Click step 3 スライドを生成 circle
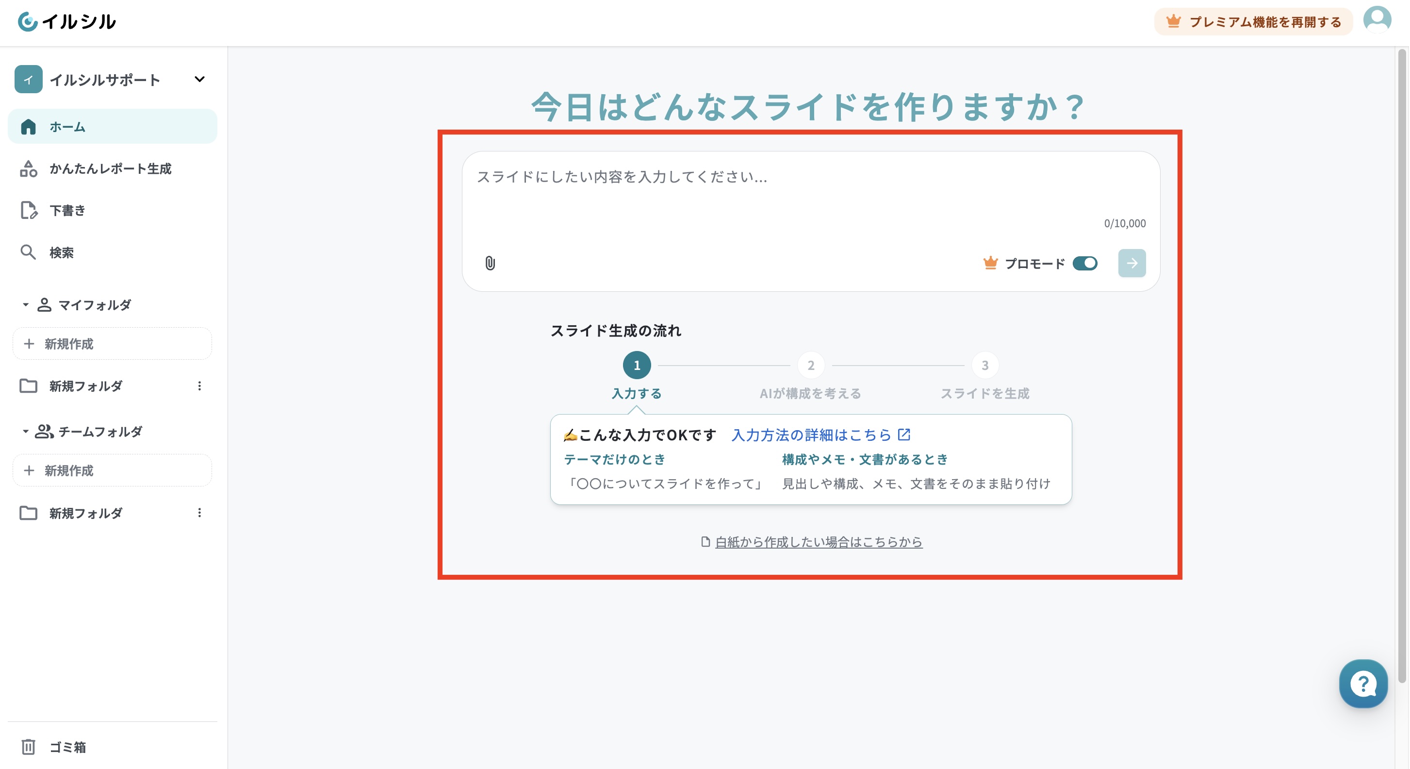 pyautogui.click(x=984, y=366)
